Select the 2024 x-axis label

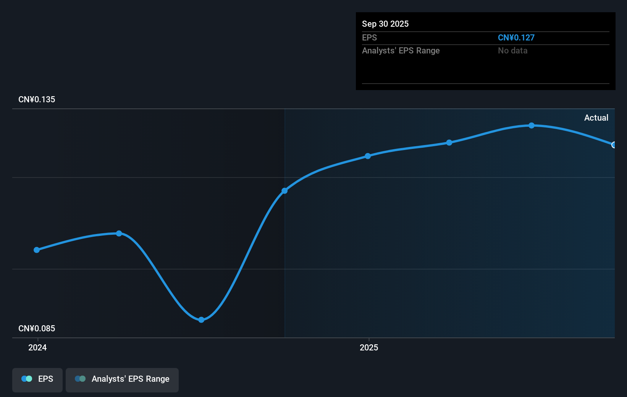[37, 348]
